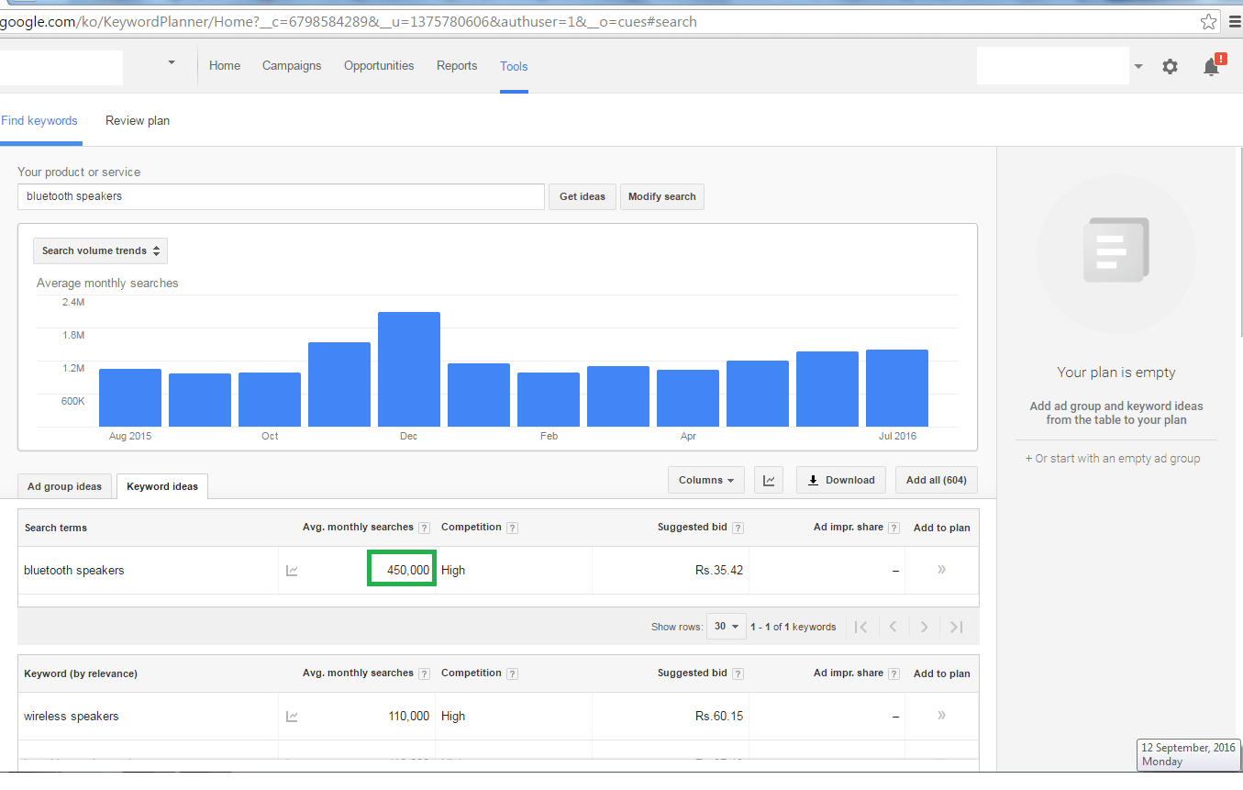Viewport: 1243px width, 790px height.
Task: Open the AdWords settings gear
Action: pos(1170,65)
